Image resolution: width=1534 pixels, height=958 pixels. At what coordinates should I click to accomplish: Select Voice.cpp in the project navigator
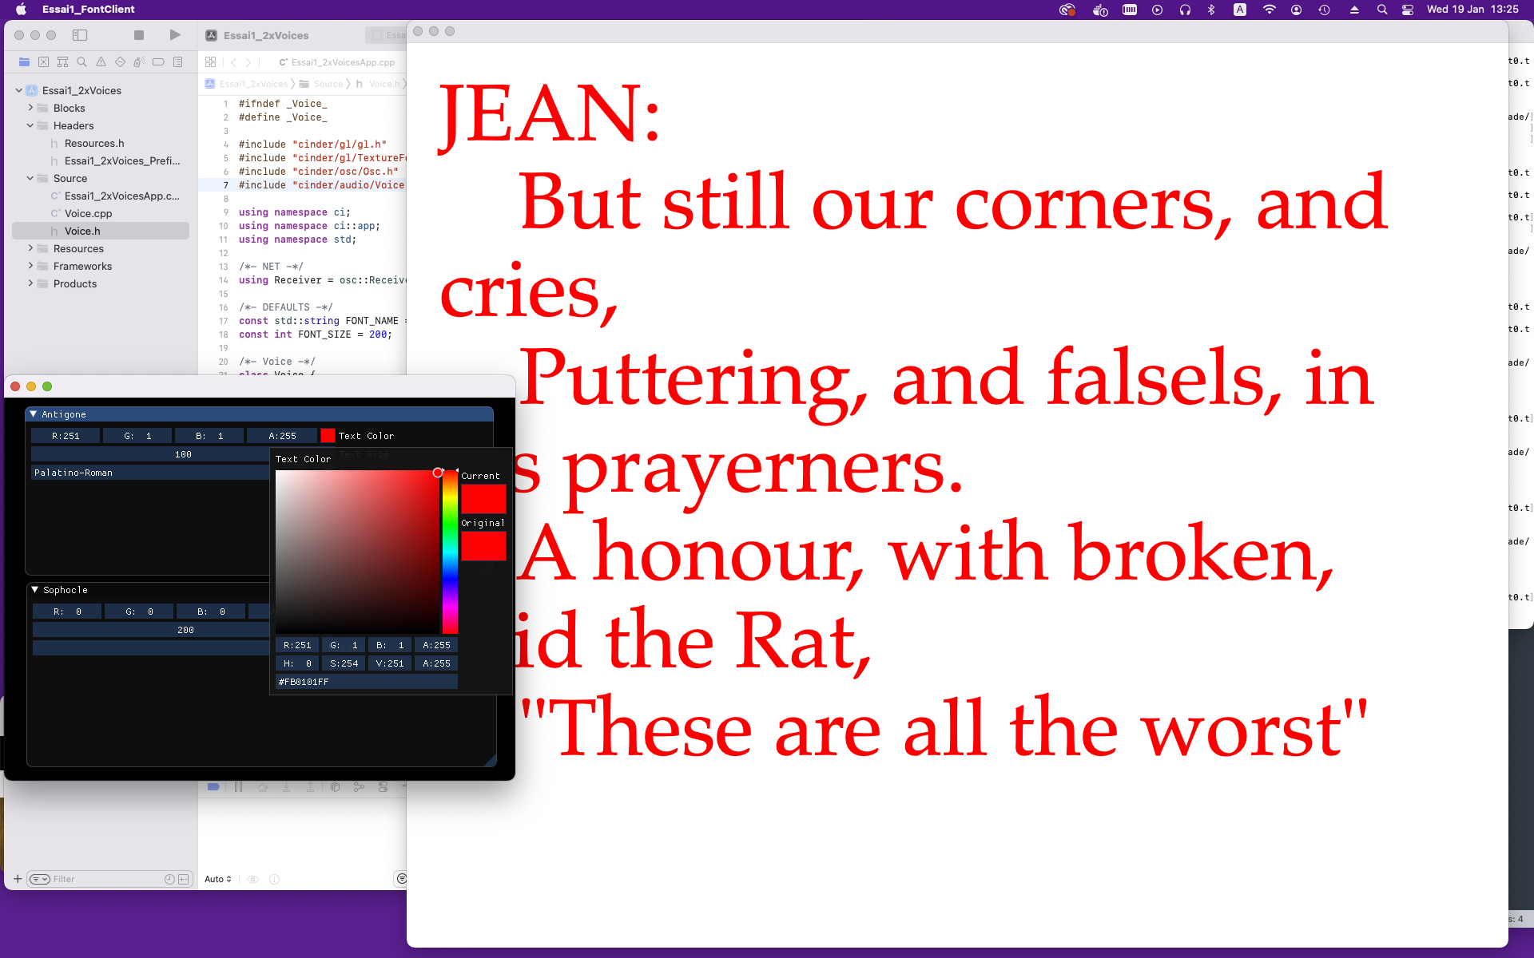88,213
